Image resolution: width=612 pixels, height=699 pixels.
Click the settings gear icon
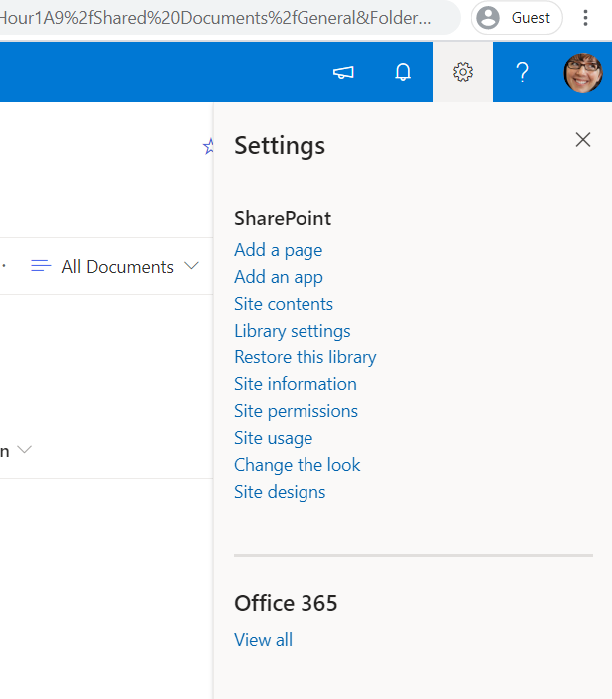(463, 72)
